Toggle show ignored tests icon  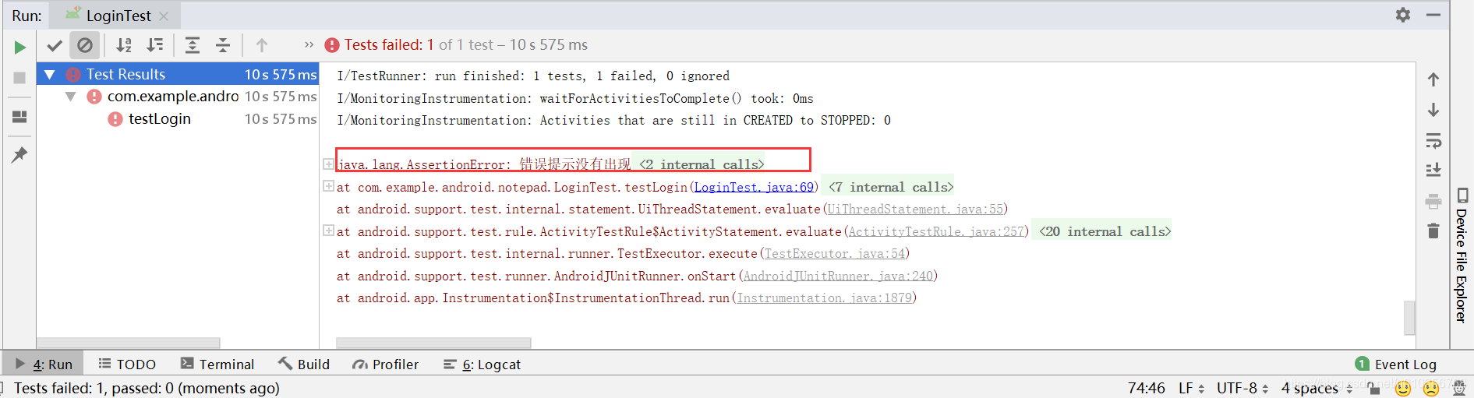tap(85, 45)
